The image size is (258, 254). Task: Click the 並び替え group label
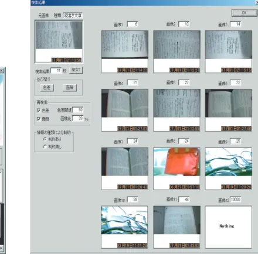pos(43,80)
